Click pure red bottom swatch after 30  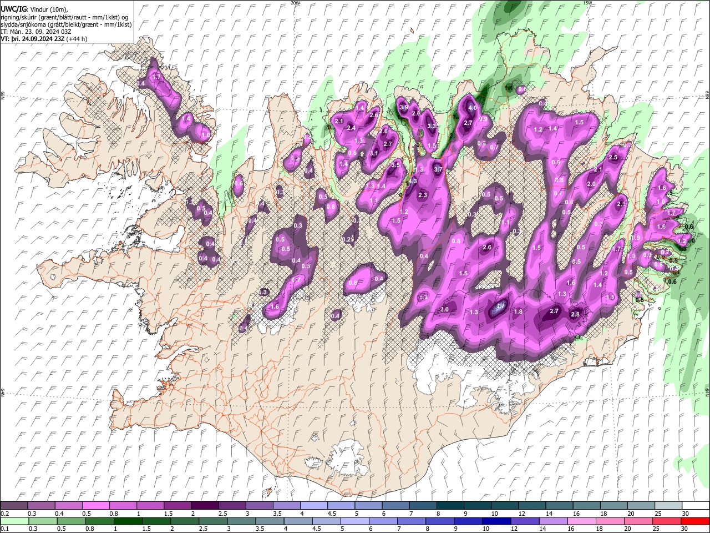[695, 521]
